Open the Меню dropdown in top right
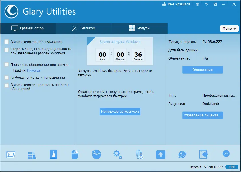241x172 pixels. tap(229, 29)
